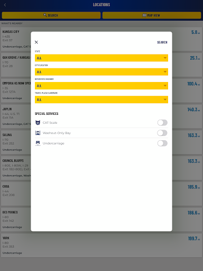This screenshot has height=271, width=203.
Task: Expand the City/Location dropdown
Action: pyautogui.click(x=101, y=72)
